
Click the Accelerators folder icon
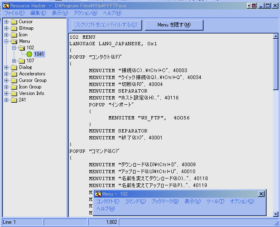tap(14, 74)
